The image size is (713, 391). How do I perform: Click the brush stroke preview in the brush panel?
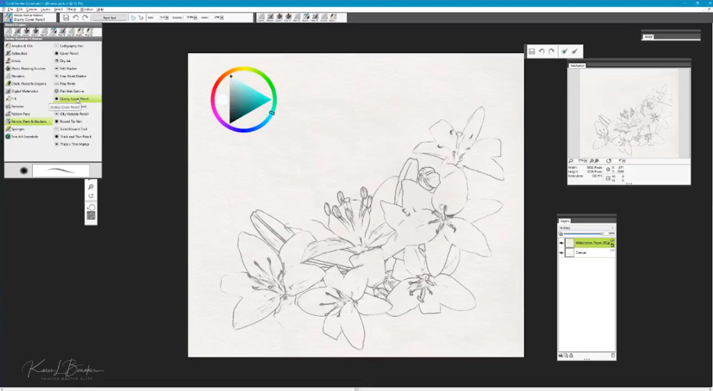(61, 170)
